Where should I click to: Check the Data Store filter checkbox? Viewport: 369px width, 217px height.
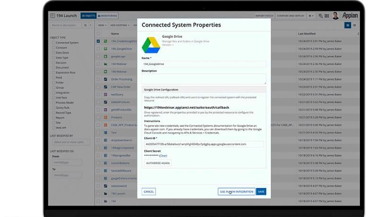point(54,53)
